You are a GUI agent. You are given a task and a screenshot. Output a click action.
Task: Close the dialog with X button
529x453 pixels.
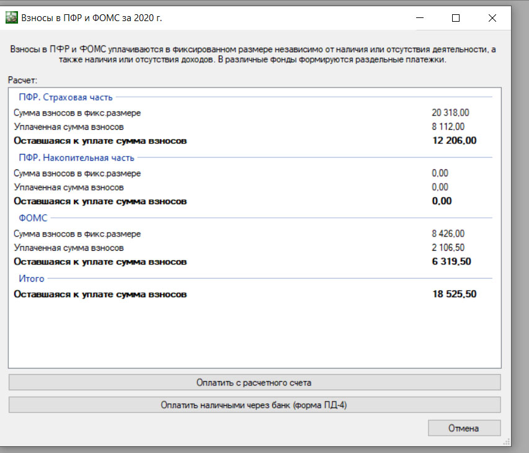[492, 18]
